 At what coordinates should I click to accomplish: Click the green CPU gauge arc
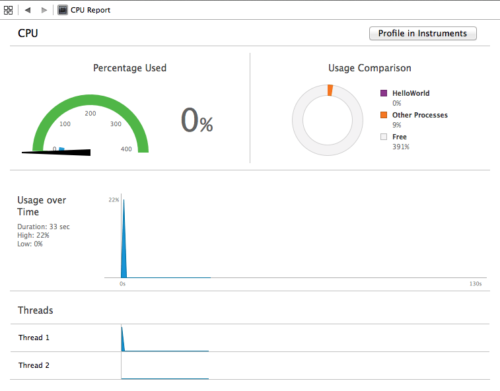90,100
